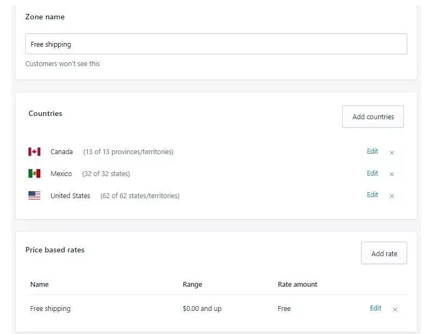The width and height of the screenshot is (426, 334).
Task: Click the Canada flag icon
Action: 34,152
